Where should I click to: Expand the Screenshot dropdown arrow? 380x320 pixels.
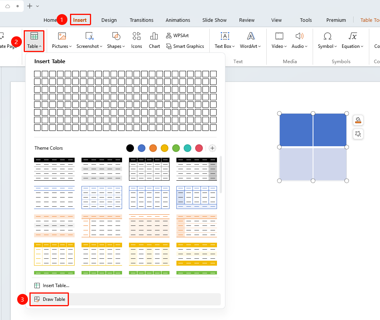click(101, 46)
